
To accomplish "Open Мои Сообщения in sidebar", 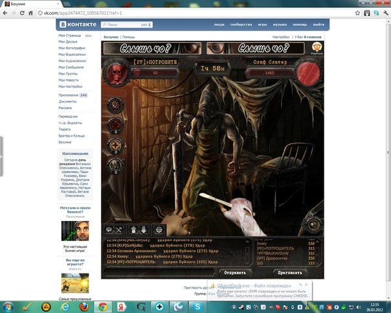I will [71, 67].
